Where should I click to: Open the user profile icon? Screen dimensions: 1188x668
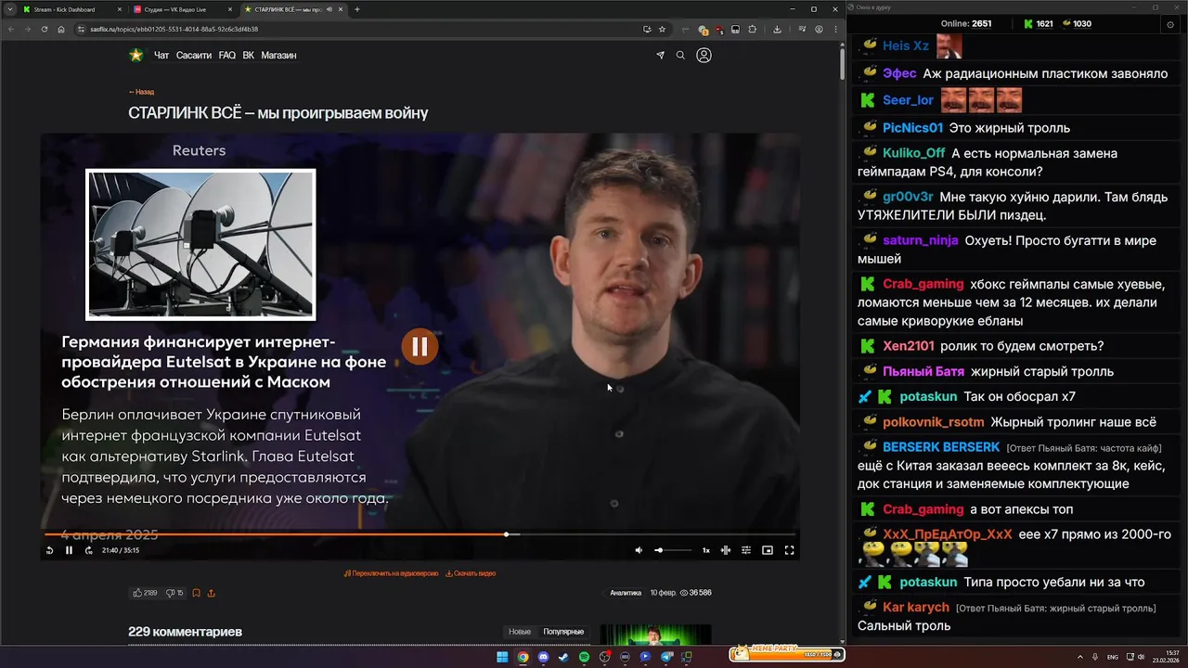pyautogui.click(x=704, y=56)
